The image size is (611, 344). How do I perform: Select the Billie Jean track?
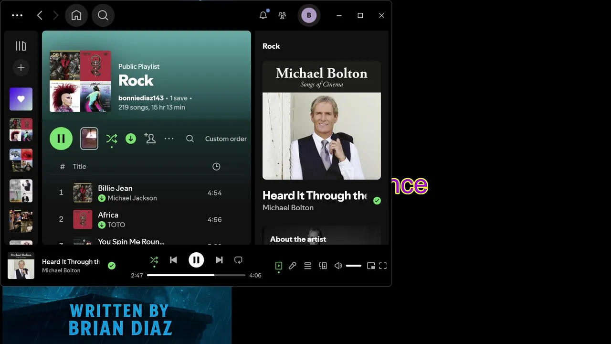coord(147,193)
